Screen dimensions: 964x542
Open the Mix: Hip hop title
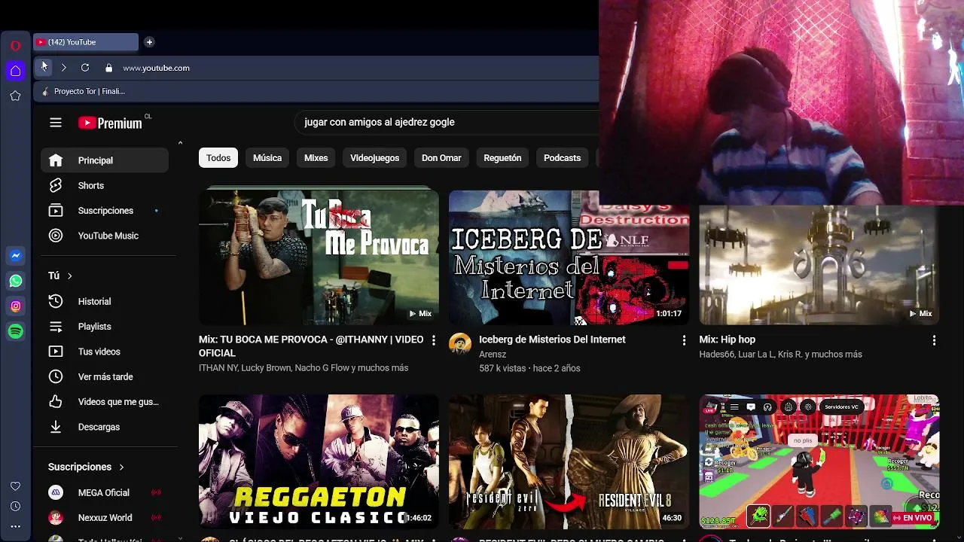pos(727,340)
